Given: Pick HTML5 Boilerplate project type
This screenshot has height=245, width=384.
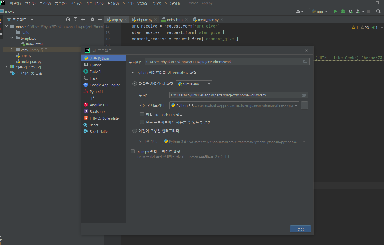Looking at the screenshot, I should (104, 118).
